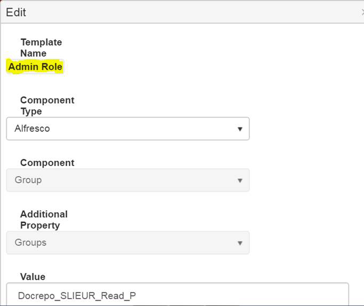Screen dimensions: 364x306
Task: Click empty area of the Edit header bar
Action: [x=187, y=12]
